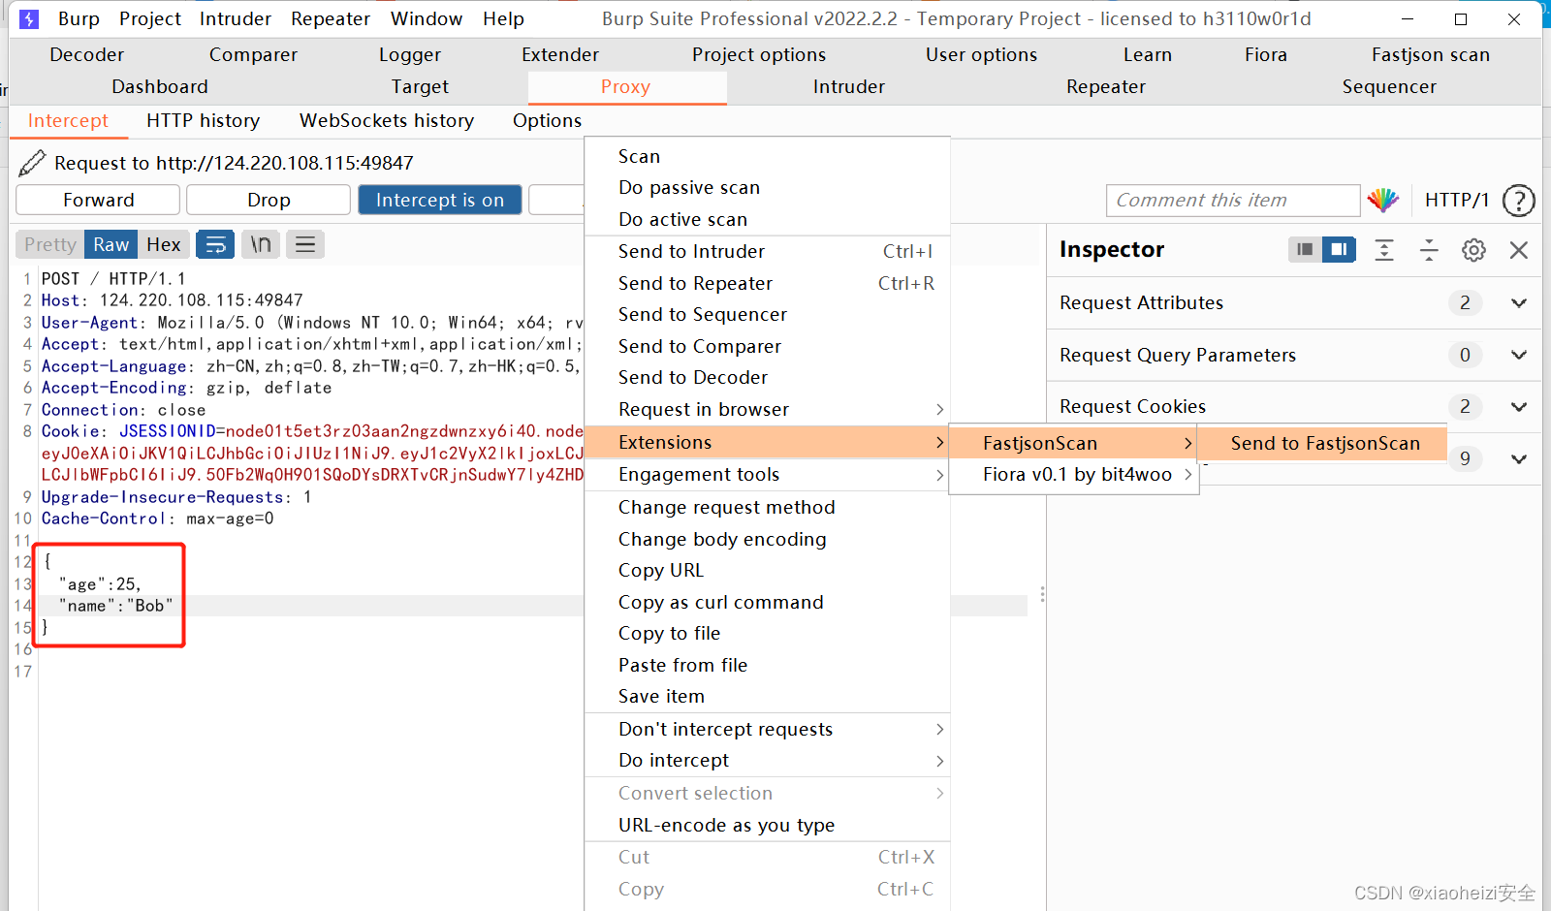
Task: Expand the Request Cookies section
Action: click(x=1517, y=406)
